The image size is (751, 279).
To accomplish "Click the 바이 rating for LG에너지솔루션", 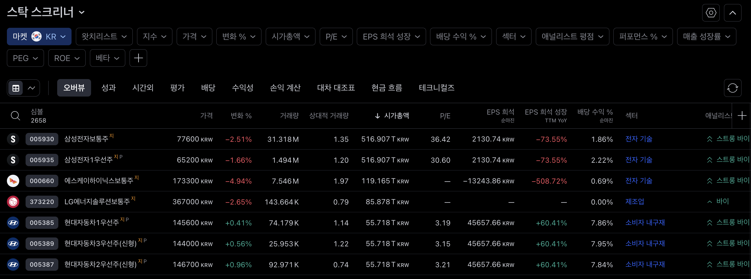I will point(723,201).
